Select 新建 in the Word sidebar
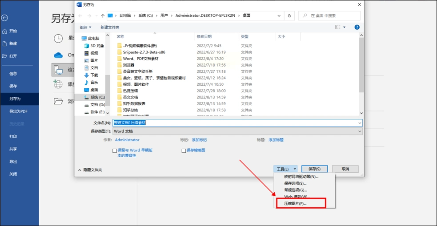Viewport: 437px width, 226px height. [9, 44]
